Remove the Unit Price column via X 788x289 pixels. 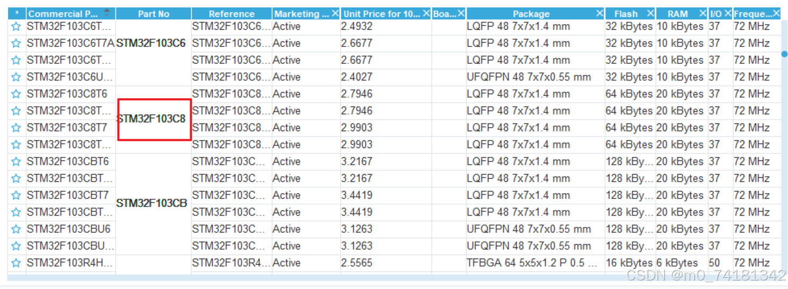coord(427,13)
